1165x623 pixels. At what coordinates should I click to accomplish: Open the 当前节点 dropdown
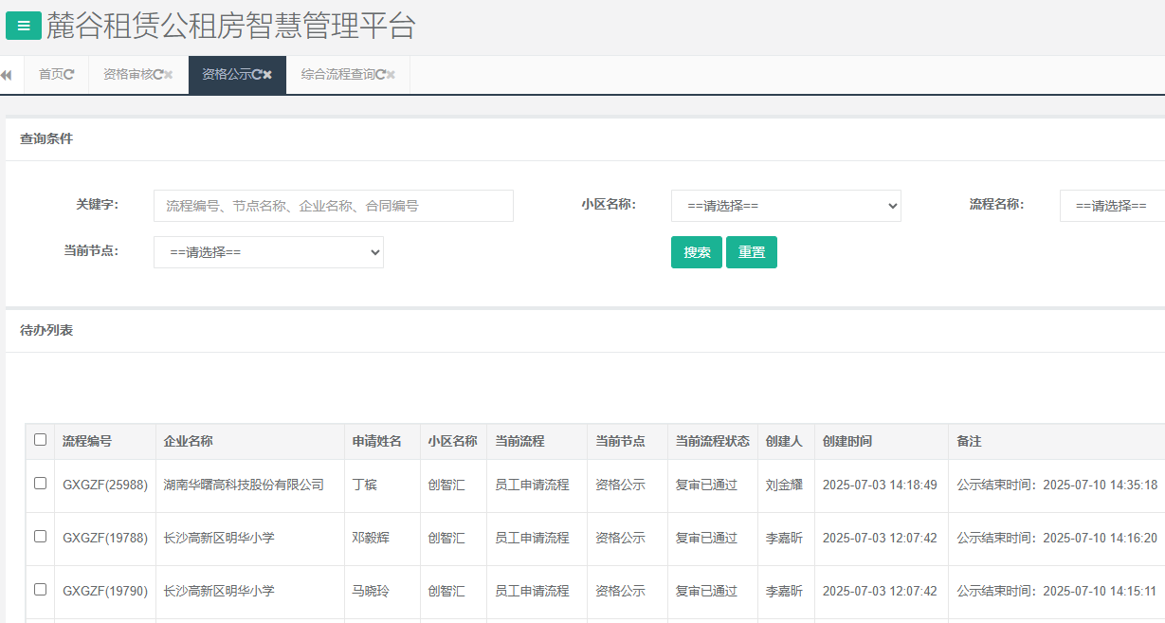coord(268,252)
